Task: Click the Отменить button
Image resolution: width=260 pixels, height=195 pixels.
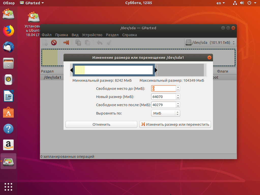Action: [101, 124]
